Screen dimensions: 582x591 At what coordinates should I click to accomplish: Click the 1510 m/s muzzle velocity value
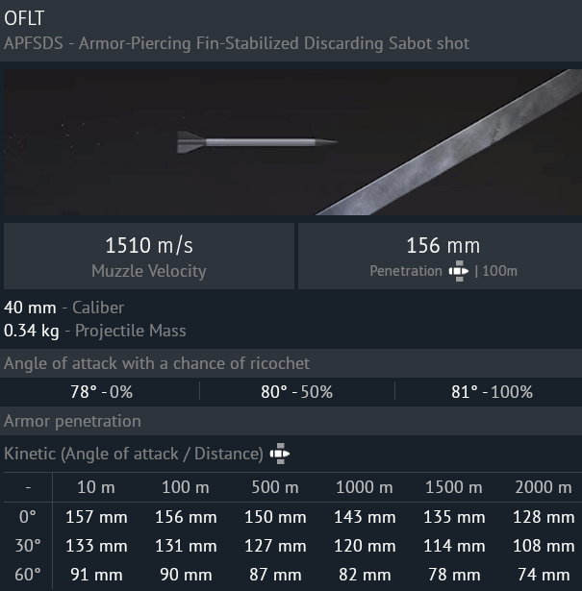point(149,245)
